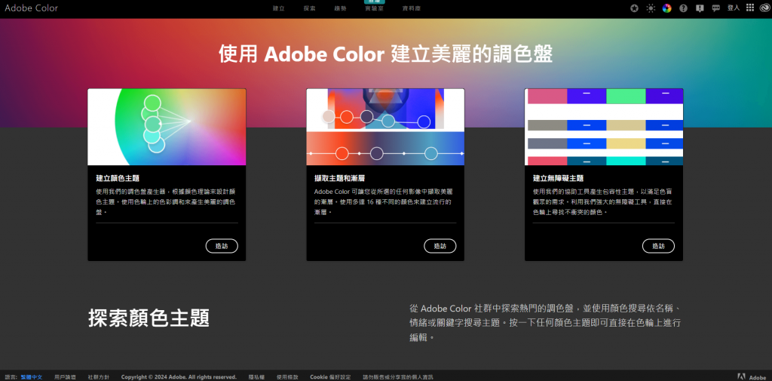Open the 繁體中文 language selector
The width and height of the screenshot is (772, 381).
[32, 377]
